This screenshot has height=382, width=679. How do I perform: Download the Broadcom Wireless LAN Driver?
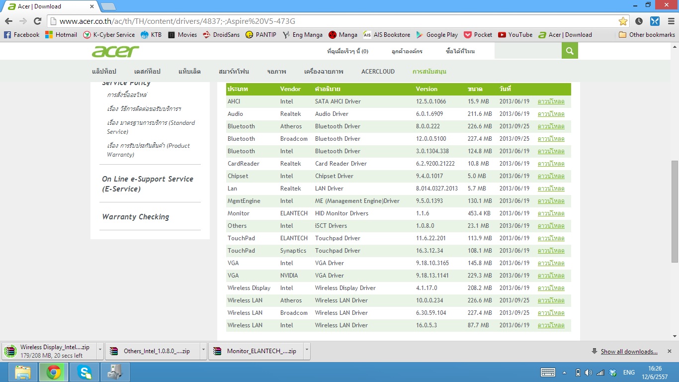click(551, 313)
